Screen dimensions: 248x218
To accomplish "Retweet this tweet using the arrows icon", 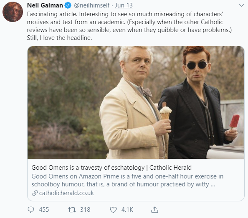I will click(x=72, y=210).
